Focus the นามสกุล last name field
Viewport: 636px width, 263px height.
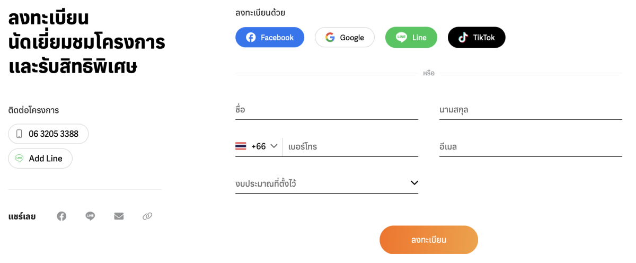(x=530, y=110)
